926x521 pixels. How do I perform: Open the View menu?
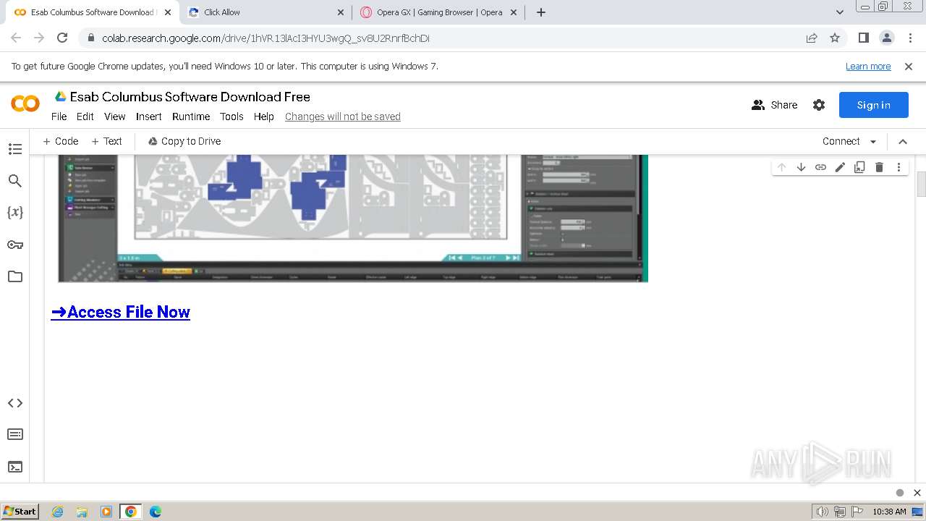point(114,117)
